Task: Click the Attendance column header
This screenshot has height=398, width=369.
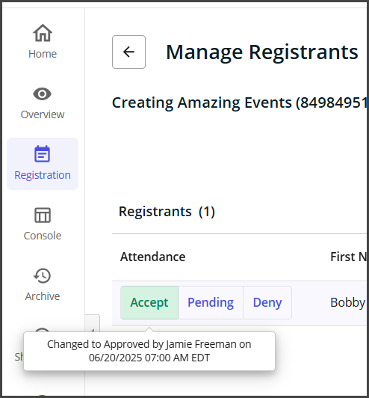Action: pos(153,257)
